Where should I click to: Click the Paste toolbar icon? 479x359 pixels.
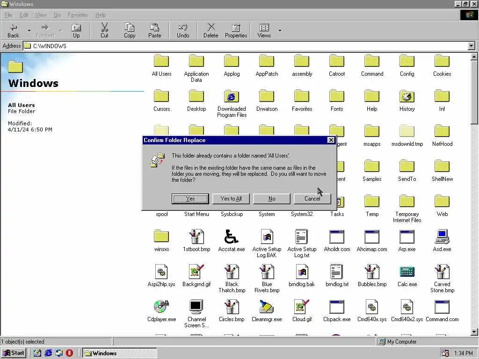[154, 31]
